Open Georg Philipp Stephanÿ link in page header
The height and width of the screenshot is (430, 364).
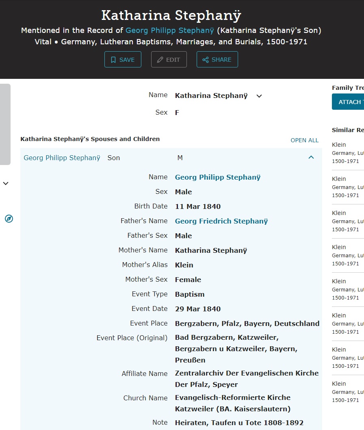coord(170,30)
